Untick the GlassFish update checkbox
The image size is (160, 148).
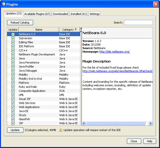[13, 119]
